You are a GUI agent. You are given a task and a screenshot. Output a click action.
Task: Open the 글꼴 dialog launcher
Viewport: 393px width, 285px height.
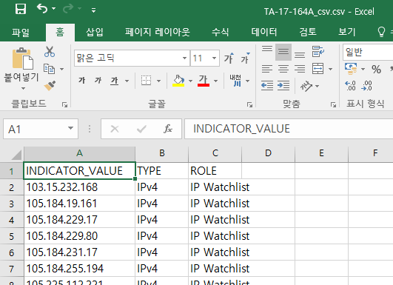point(249,104)
